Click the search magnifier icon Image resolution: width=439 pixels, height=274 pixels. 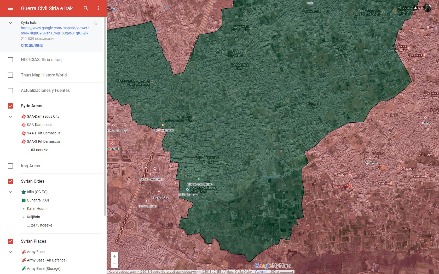click(x=86, y=8)
